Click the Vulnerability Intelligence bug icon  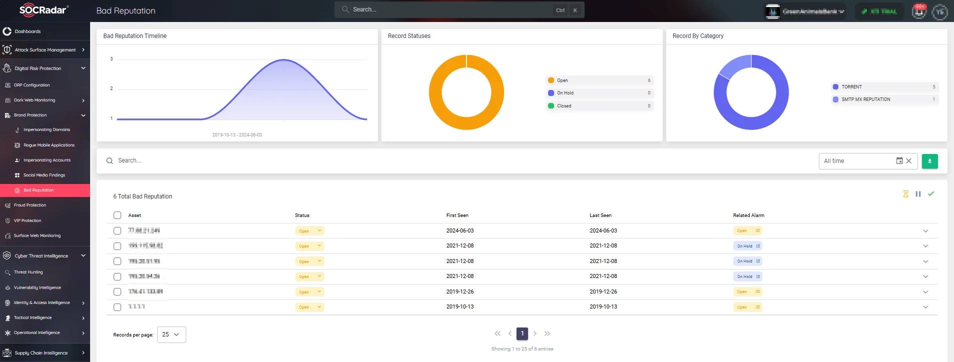click(8, 287)
